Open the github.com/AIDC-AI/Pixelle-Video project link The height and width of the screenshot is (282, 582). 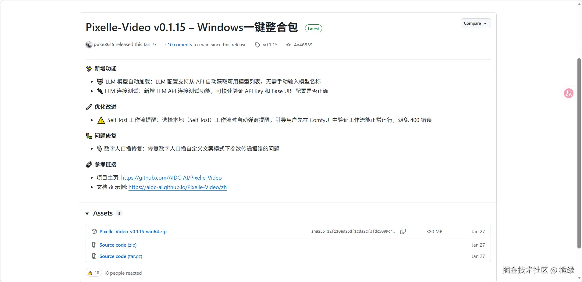click(171, 178)
